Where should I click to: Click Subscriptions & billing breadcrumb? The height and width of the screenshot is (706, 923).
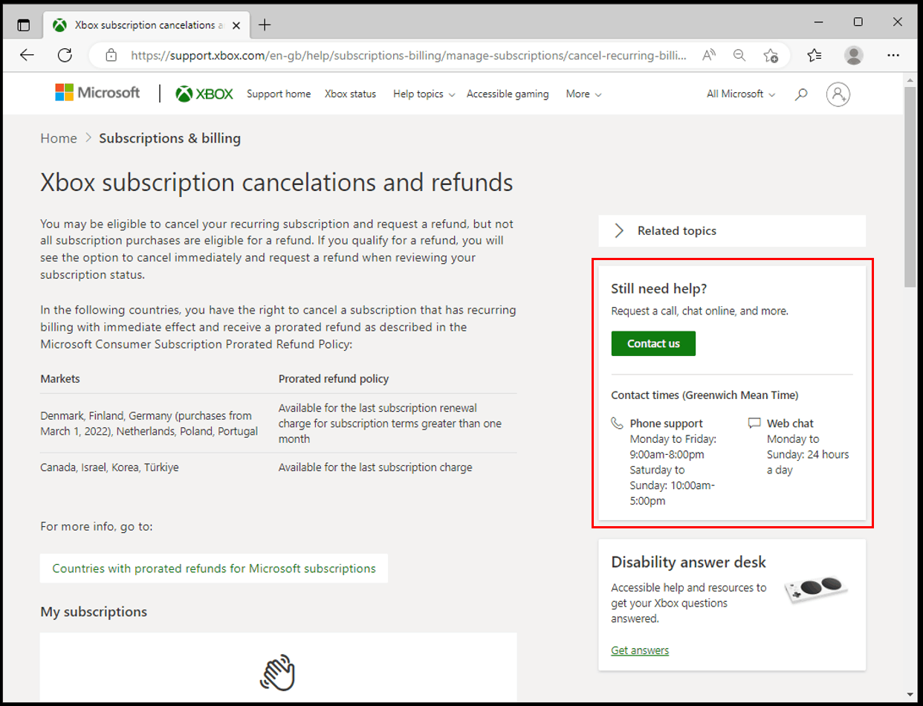(x=169, y=138)
